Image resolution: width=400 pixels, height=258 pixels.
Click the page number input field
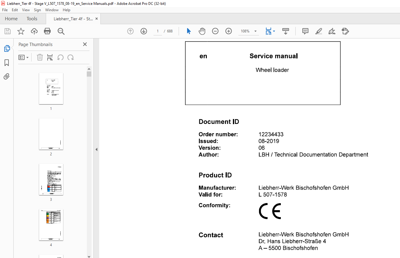point(158,31)
